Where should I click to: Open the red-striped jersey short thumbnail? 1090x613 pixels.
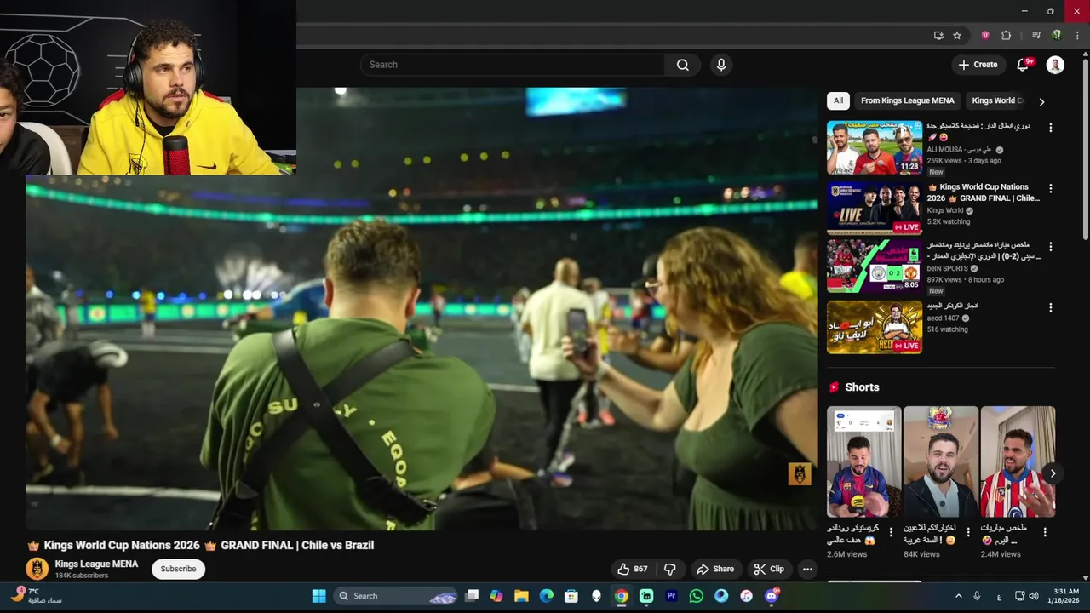tap(1018, 461)
